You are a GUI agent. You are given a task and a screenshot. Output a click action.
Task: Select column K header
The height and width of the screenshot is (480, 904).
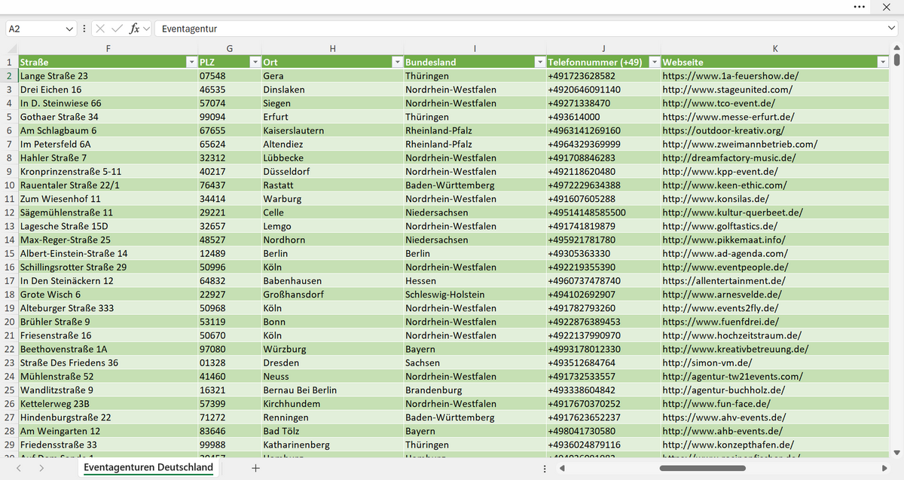coord(775,48)
